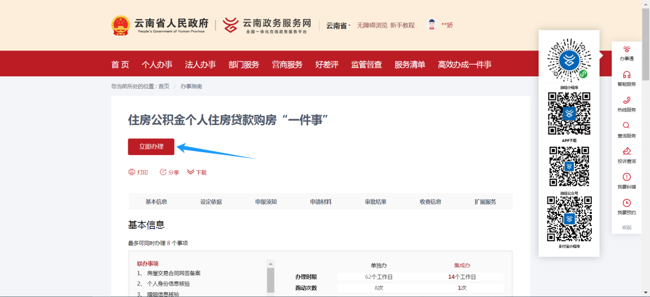Click the 单独办 column header
This screenshot has width=650, height=297.
[379, 265]
